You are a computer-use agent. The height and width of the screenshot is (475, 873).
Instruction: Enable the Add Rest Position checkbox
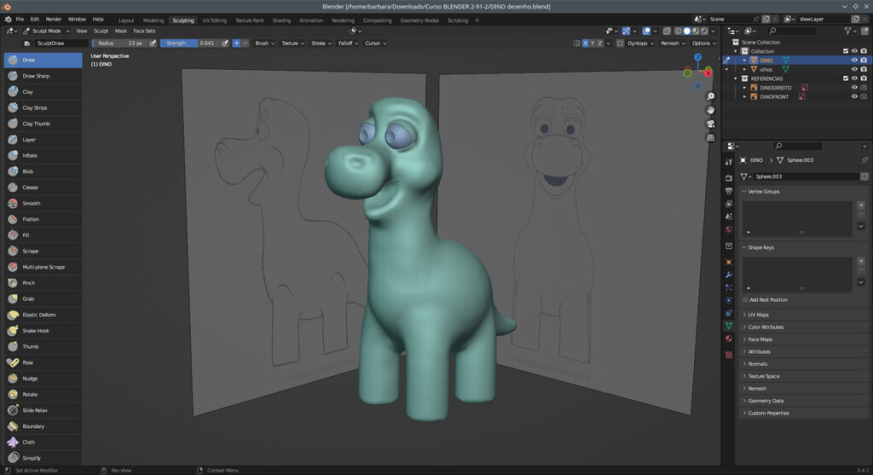pyautogui.click(x=745, y=299)
